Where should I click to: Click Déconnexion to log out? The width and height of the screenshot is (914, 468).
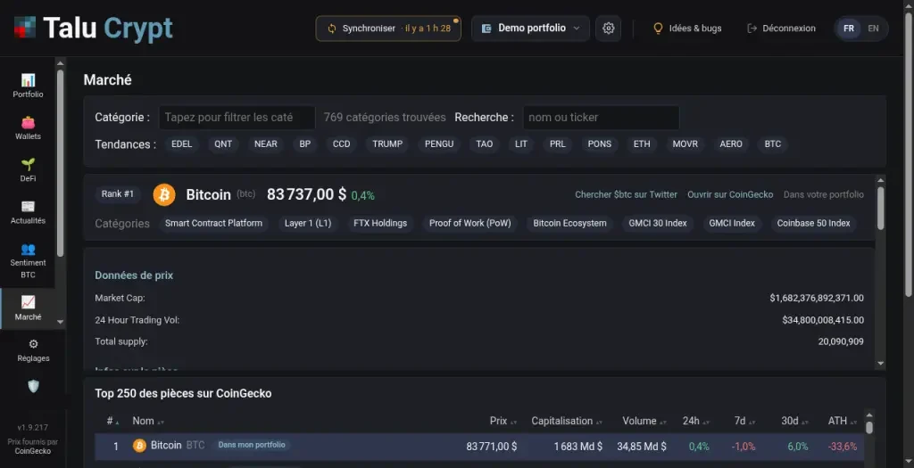coord(781,28)
